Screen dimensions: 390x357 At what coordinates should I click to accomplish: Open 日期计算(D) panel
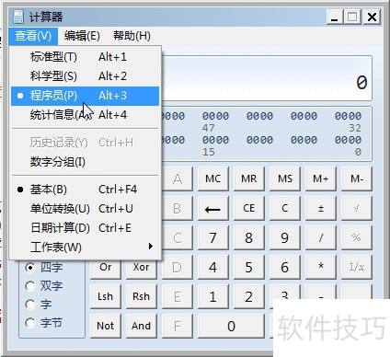click(x=85, y=228)
